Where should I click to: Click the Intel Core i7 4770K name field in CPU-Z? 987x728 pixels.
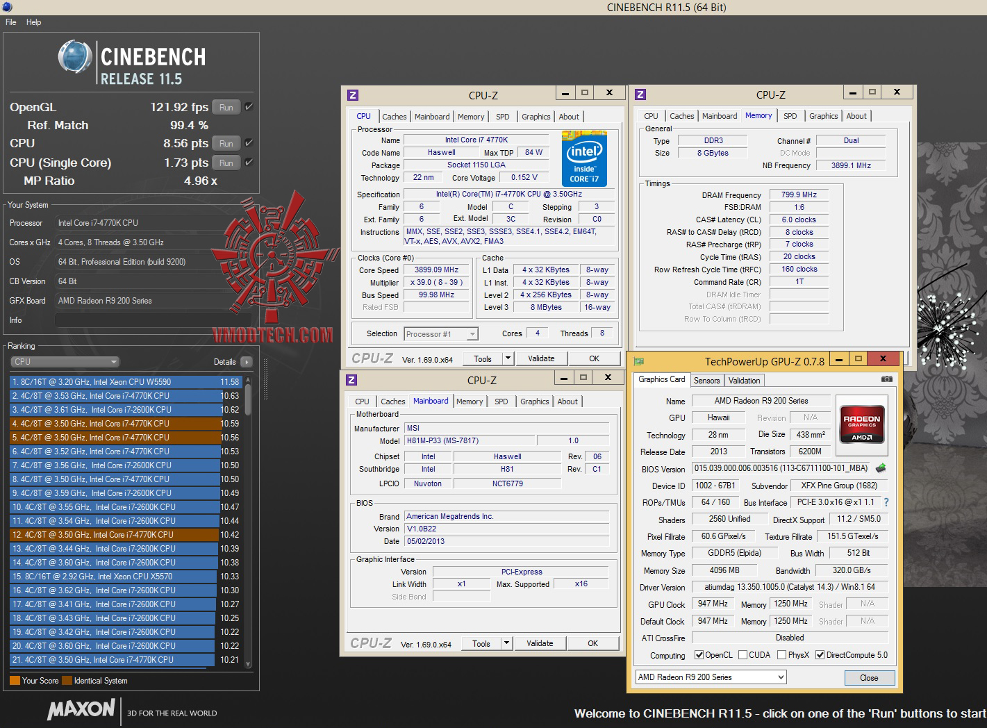click(476, 140)
